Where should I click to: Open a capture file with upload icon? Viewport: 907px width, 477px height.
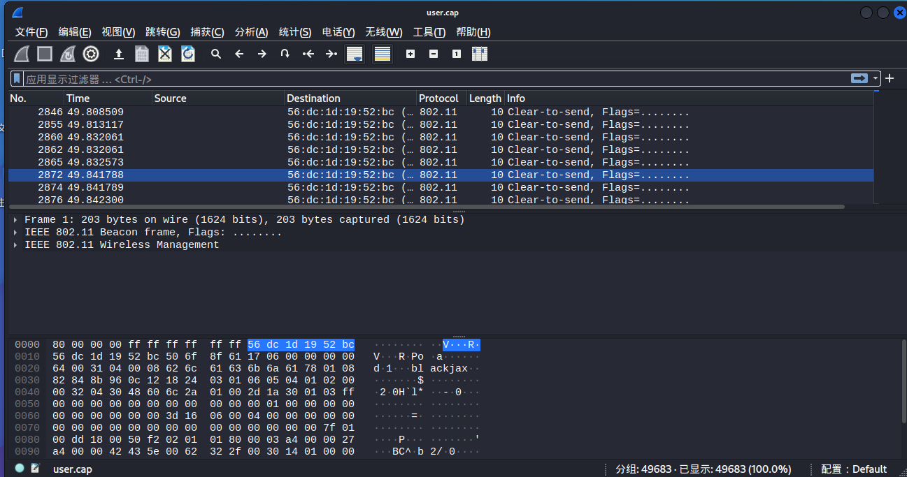coord(119,54)
